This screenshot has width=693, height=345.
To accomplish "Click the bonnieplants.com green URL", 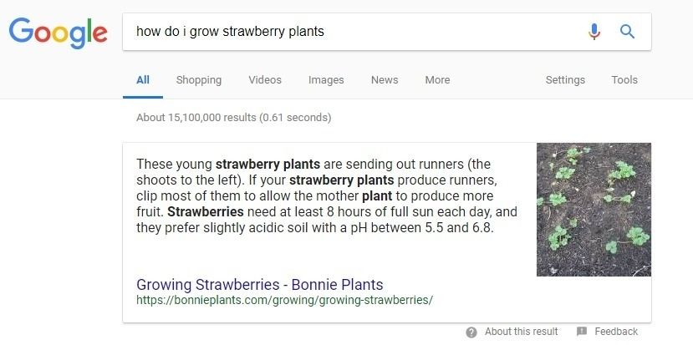I will [284, 300].
